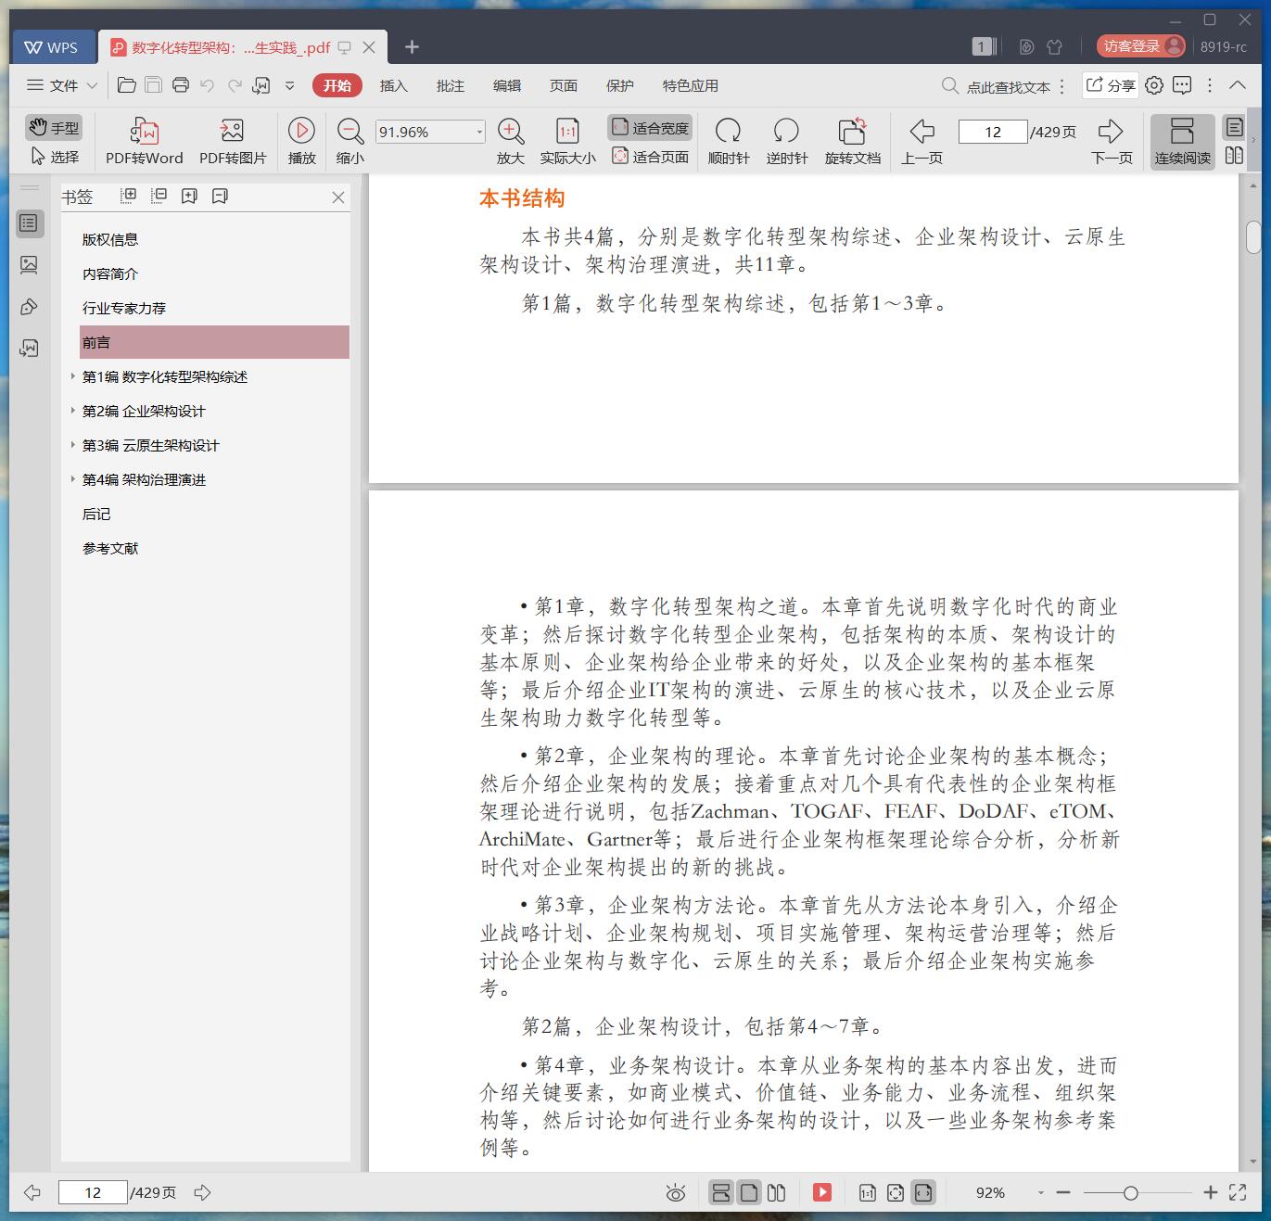
Task: Toggle single page view icon in status bar
Action: coord(749,1193)
